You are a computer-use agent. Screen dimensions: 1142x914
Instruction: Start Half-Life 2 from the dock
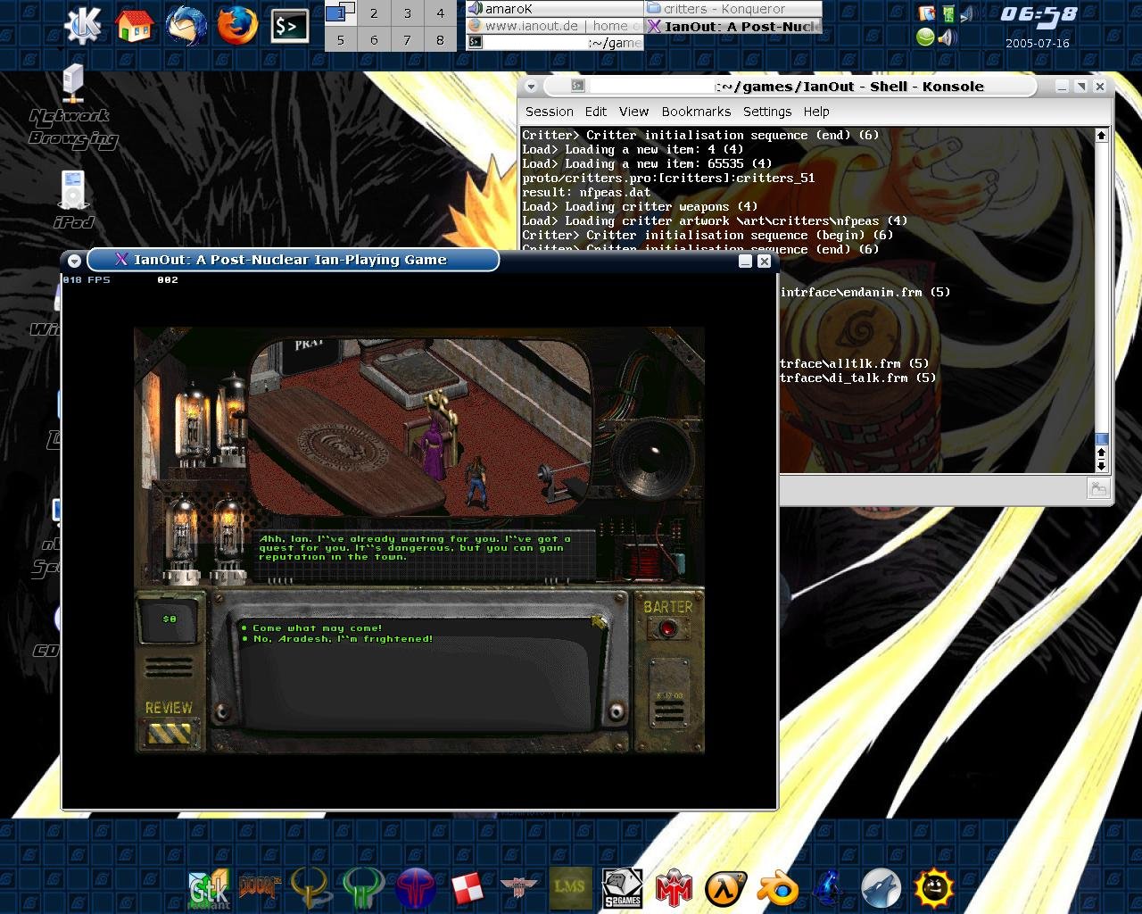(x=724, y=889)
